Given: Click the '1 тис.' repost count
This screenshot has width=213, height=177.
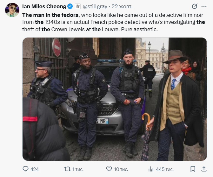Looking at the screenshot, I should (x=78, y=169).
